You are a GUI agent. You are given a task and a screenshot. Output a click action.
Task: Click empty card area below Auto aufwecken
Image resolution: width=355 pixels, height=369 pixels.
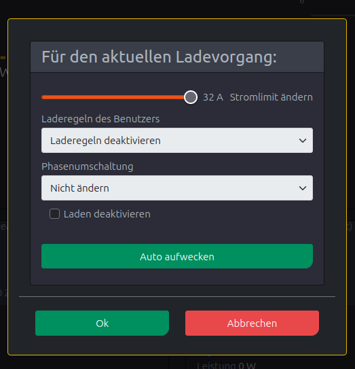point(177,277)
